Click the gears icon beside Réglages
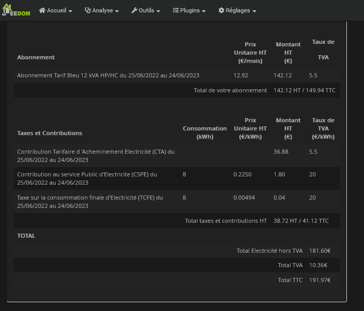The height and width of the screenshot is (311, 364). [221, 10]
